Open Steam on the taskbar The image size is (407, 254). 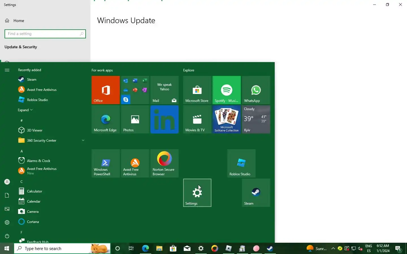click(270, 249)
